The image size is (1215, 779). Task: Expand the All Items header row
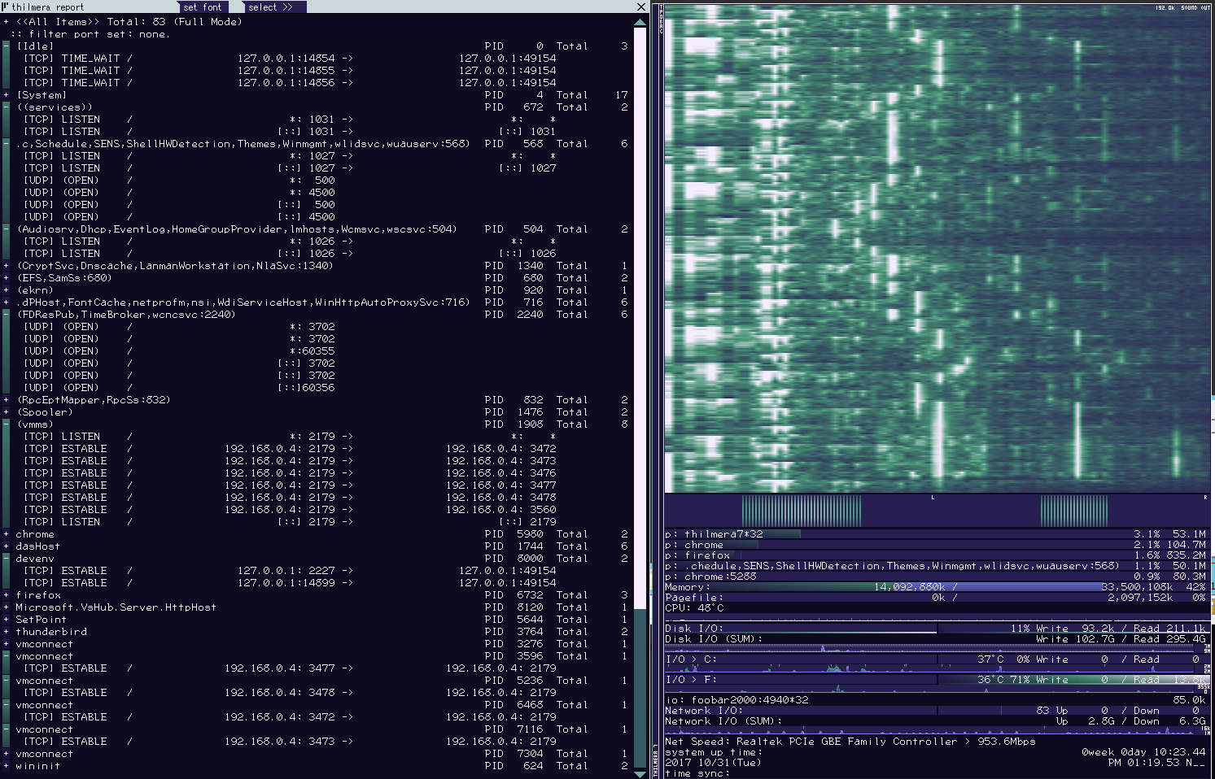click(6, 22)
